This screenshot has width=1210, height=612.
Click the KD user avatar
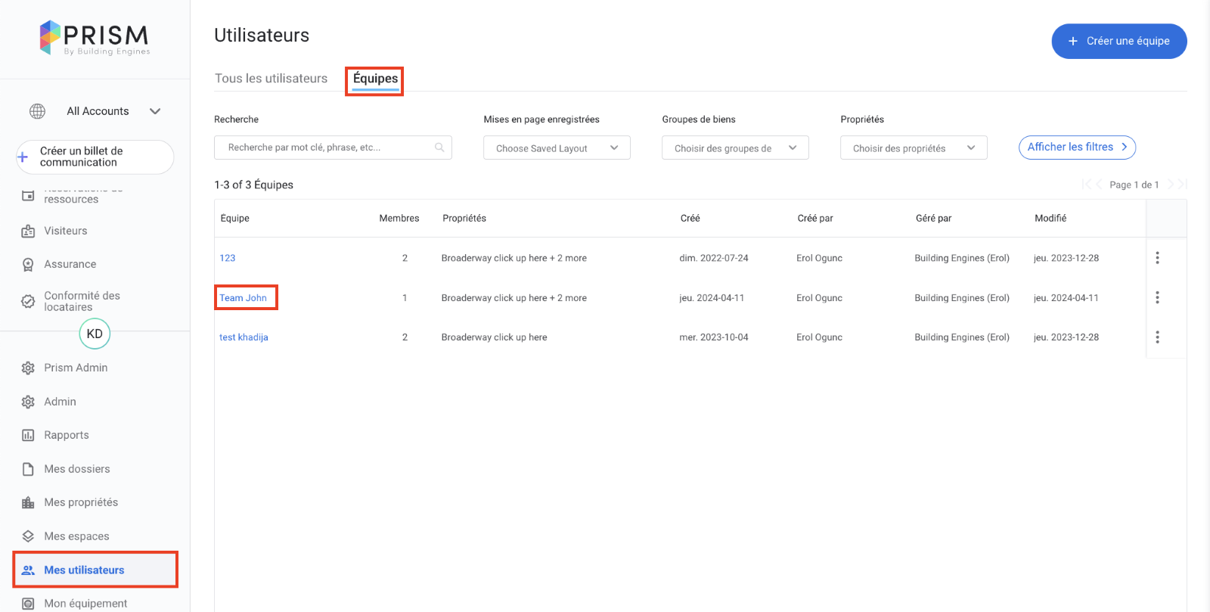click(95, 334)
